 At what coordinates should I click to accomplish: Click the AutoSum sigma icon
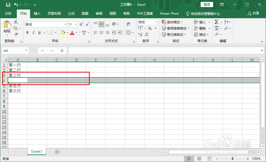(x=216, y=22)
